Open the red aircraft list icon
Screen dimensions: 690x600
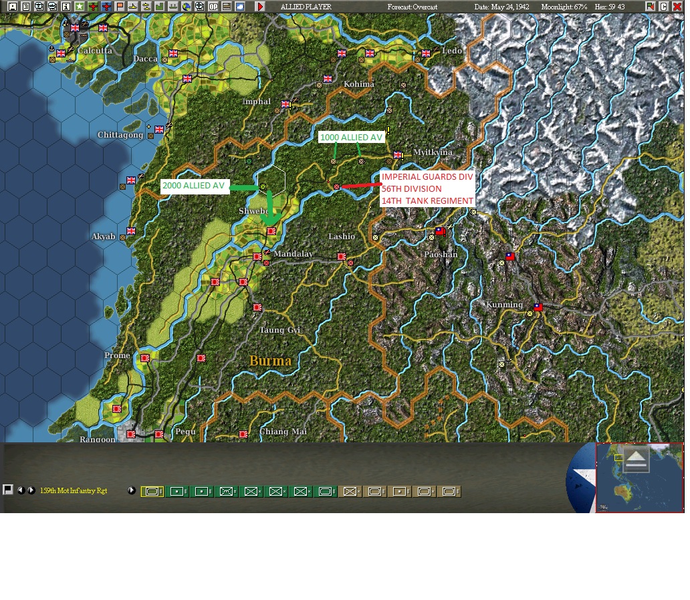tap(93, 6)
